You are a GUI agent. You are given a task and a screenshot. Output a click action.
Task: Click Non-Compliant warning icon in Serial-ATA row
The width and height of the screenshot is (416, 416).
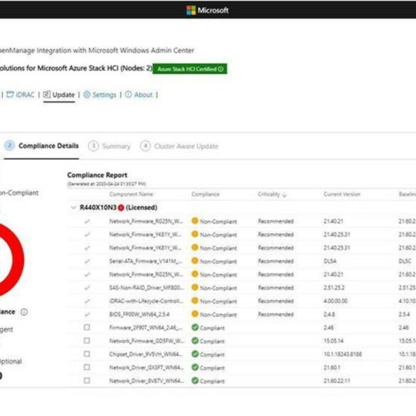click(x=195, y=260)
